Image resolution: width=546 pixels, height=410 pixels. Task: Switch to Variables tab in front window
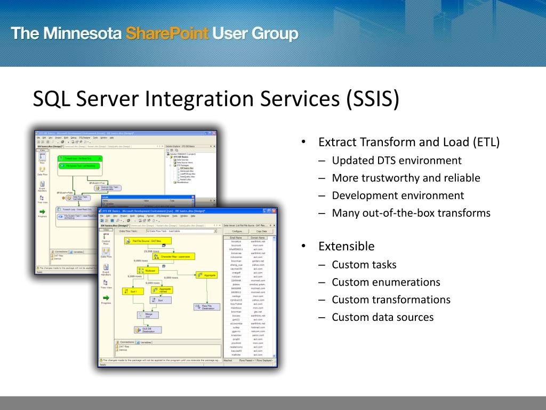[x=144, y=342]
